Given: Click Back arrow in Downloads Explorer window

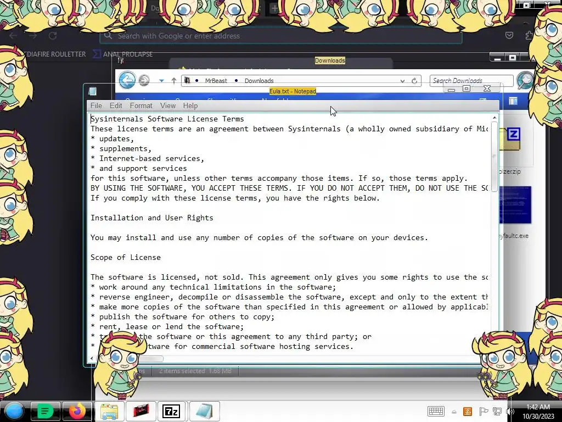Looking at the screenshot, I should point(127,80).
